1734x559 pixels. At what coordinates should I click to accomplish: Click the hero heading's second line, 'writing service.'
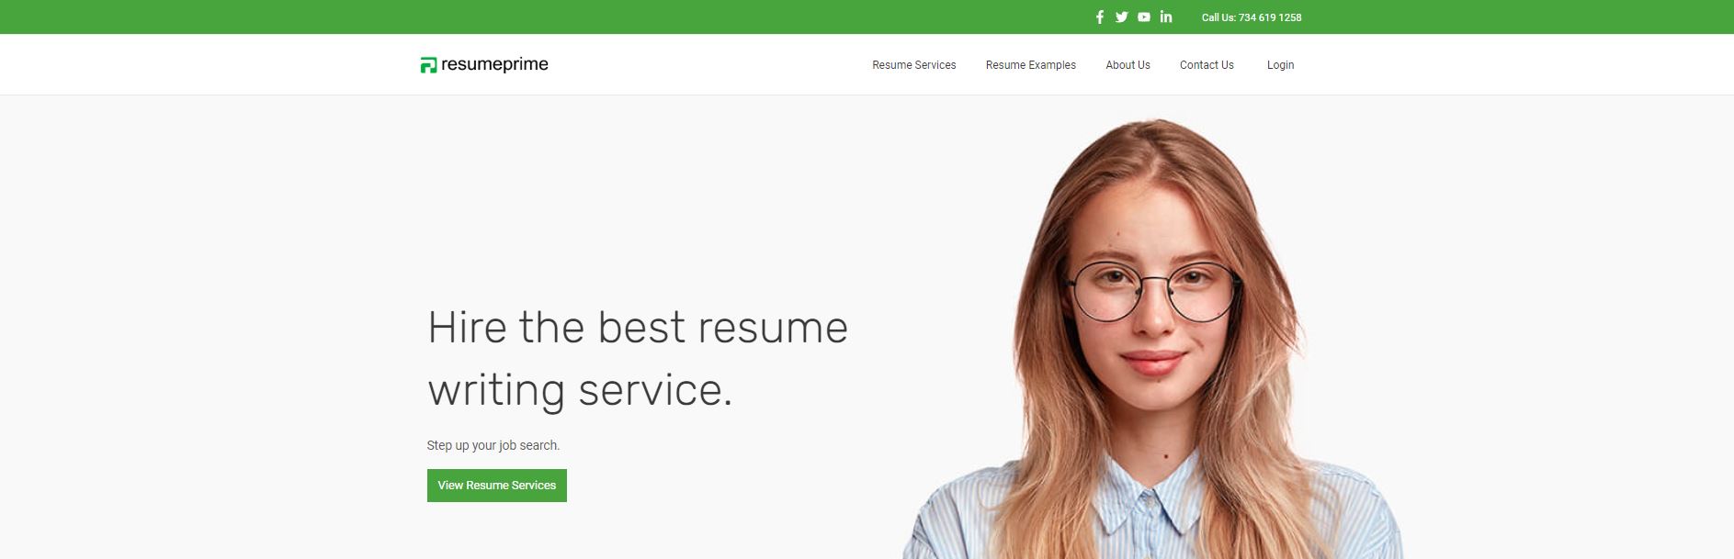coord(580,390)
